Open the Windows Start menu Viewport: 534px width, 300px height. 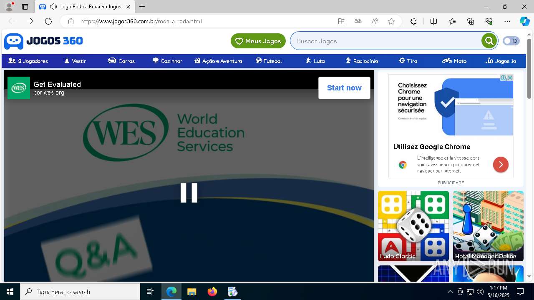coord(10,292)
